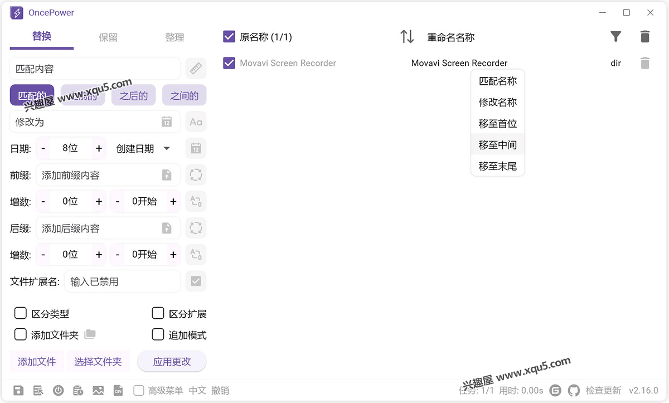Select 移至首位 in the context menu
669x403 pixels.
[x=498, y=123]
